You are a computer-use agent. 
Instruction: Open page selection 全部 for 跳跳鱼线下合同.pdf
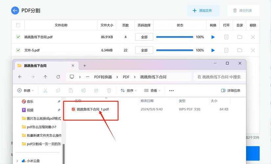(x=144, y=37)
